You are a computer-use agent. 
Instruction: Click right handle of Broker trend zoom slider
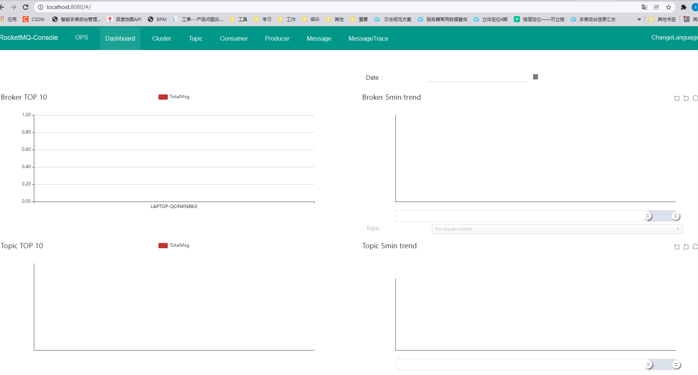click(676, 216)
